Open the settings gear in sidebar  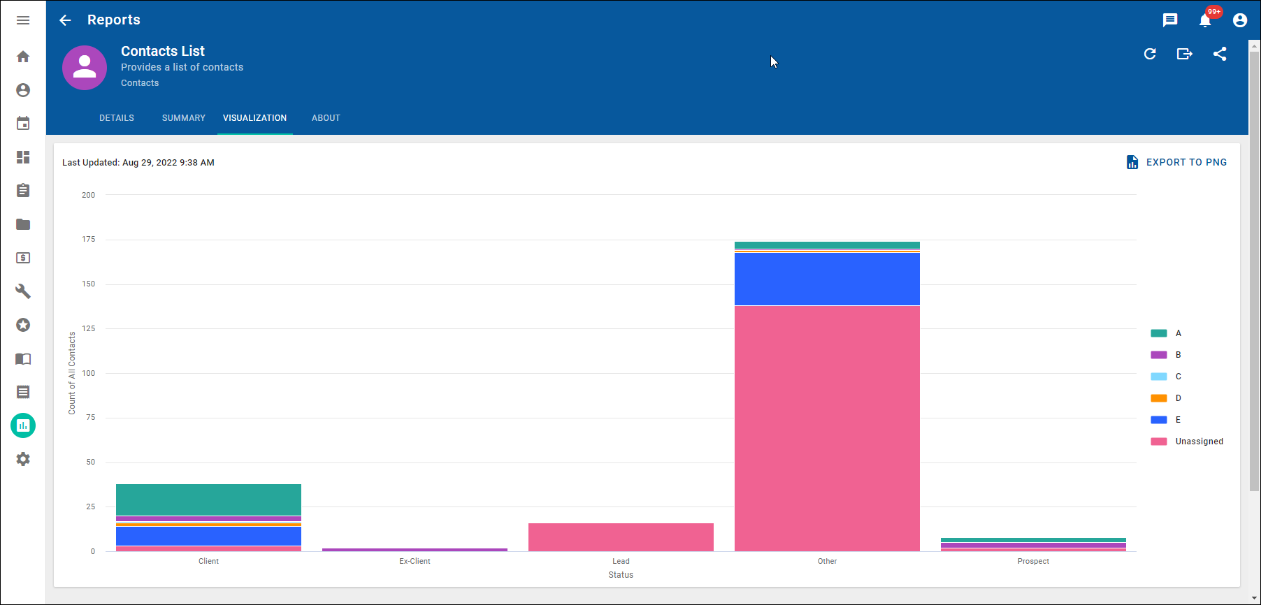23,459
